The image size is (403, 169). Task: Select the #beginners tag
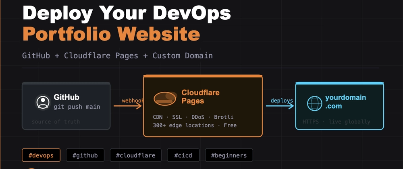point(229,155)
